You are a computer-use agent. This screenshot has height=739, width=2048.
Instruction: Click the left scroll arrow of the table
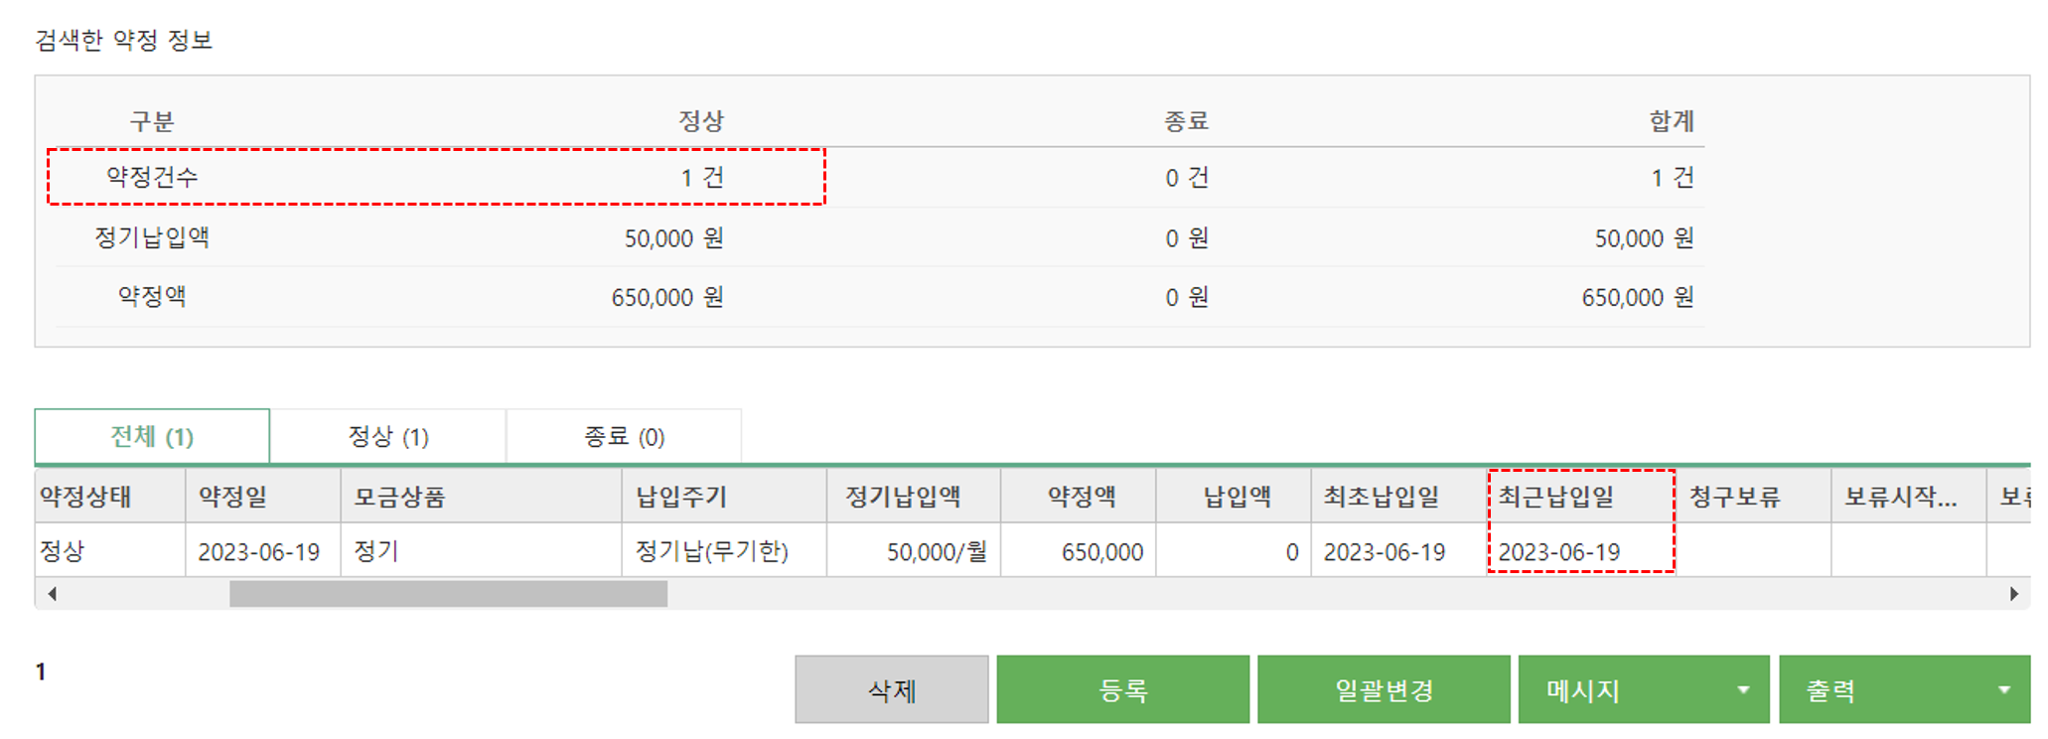pyautogui.click(x=52, y=594)
